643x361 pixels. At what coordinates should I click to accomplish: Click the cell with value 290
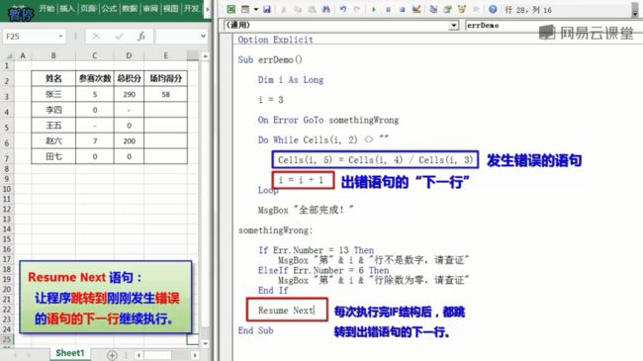(129, 94)
